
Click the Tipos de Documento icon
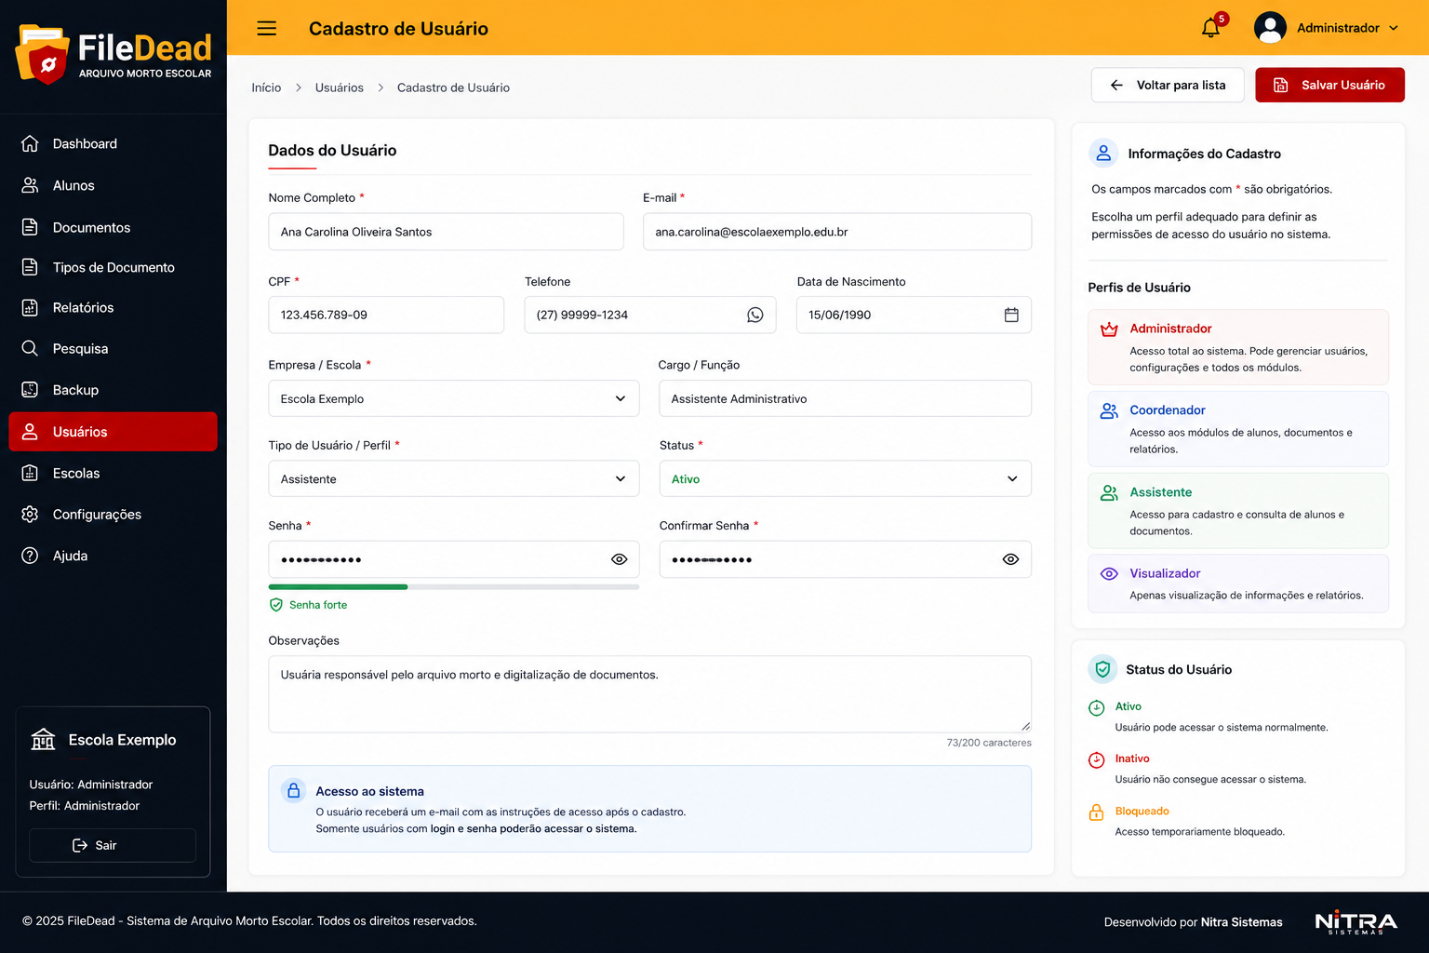coord(30,267)
